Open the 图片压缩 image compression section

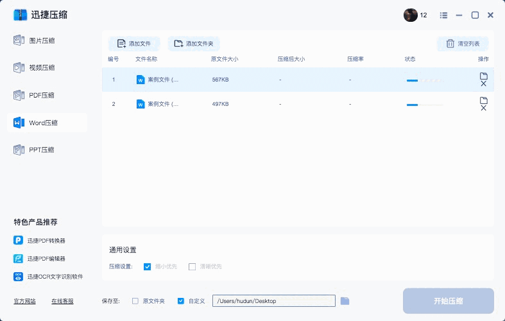click(42, 40)
